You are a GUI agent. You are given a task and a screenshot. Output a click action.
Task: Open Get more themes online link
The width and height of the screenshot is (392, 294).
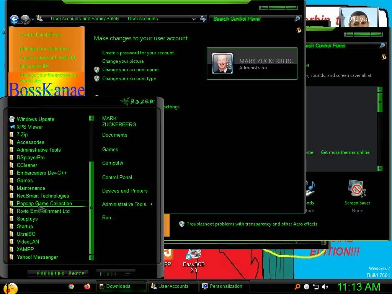345,152
